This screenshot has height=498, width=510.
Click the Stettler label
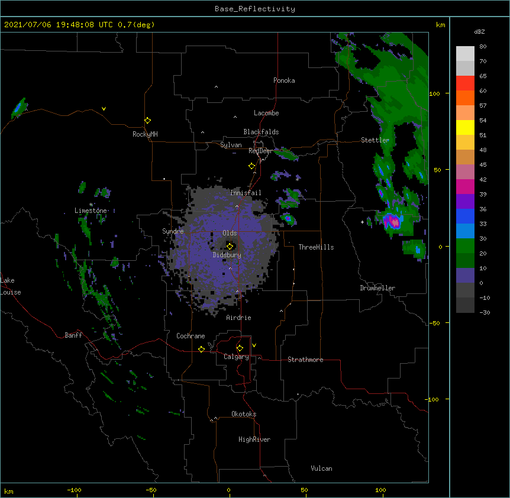tap(375, 140)
